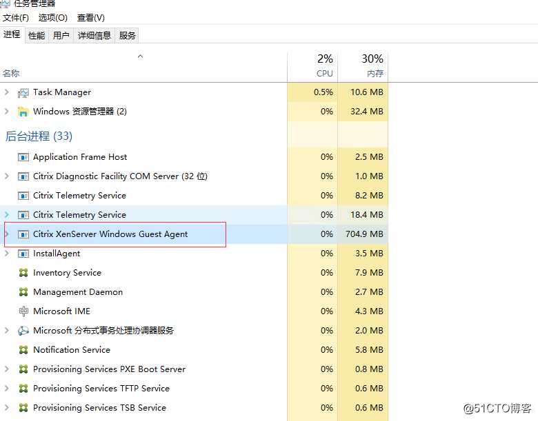Click the Management Daemon green icon

point(23,292)
